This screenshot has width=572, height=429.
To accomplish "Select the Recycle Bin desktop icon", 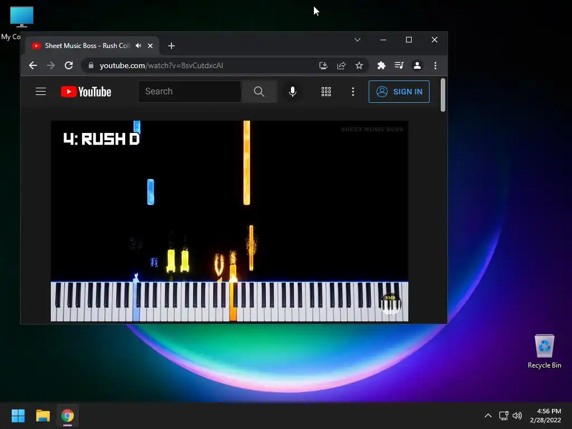I will pyautogui.click(x=544, y=351).
